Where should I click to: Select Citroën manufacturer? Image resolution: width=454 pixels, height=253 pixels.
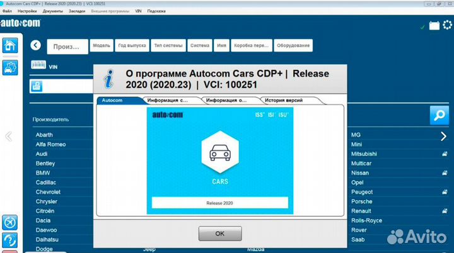point(45,211)
